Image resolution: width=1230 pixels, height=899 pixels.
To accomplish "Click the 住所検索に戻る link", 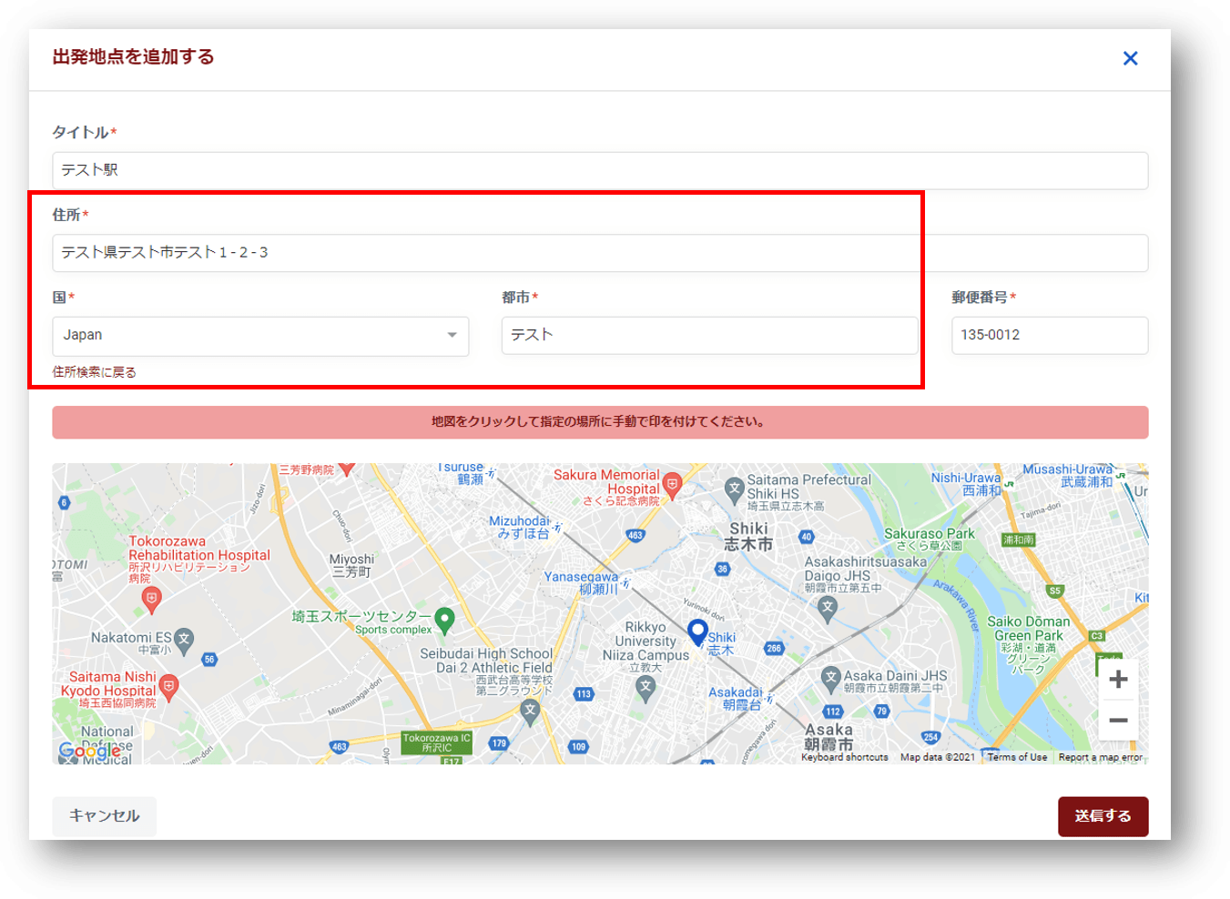I will [x=95, y=372].
